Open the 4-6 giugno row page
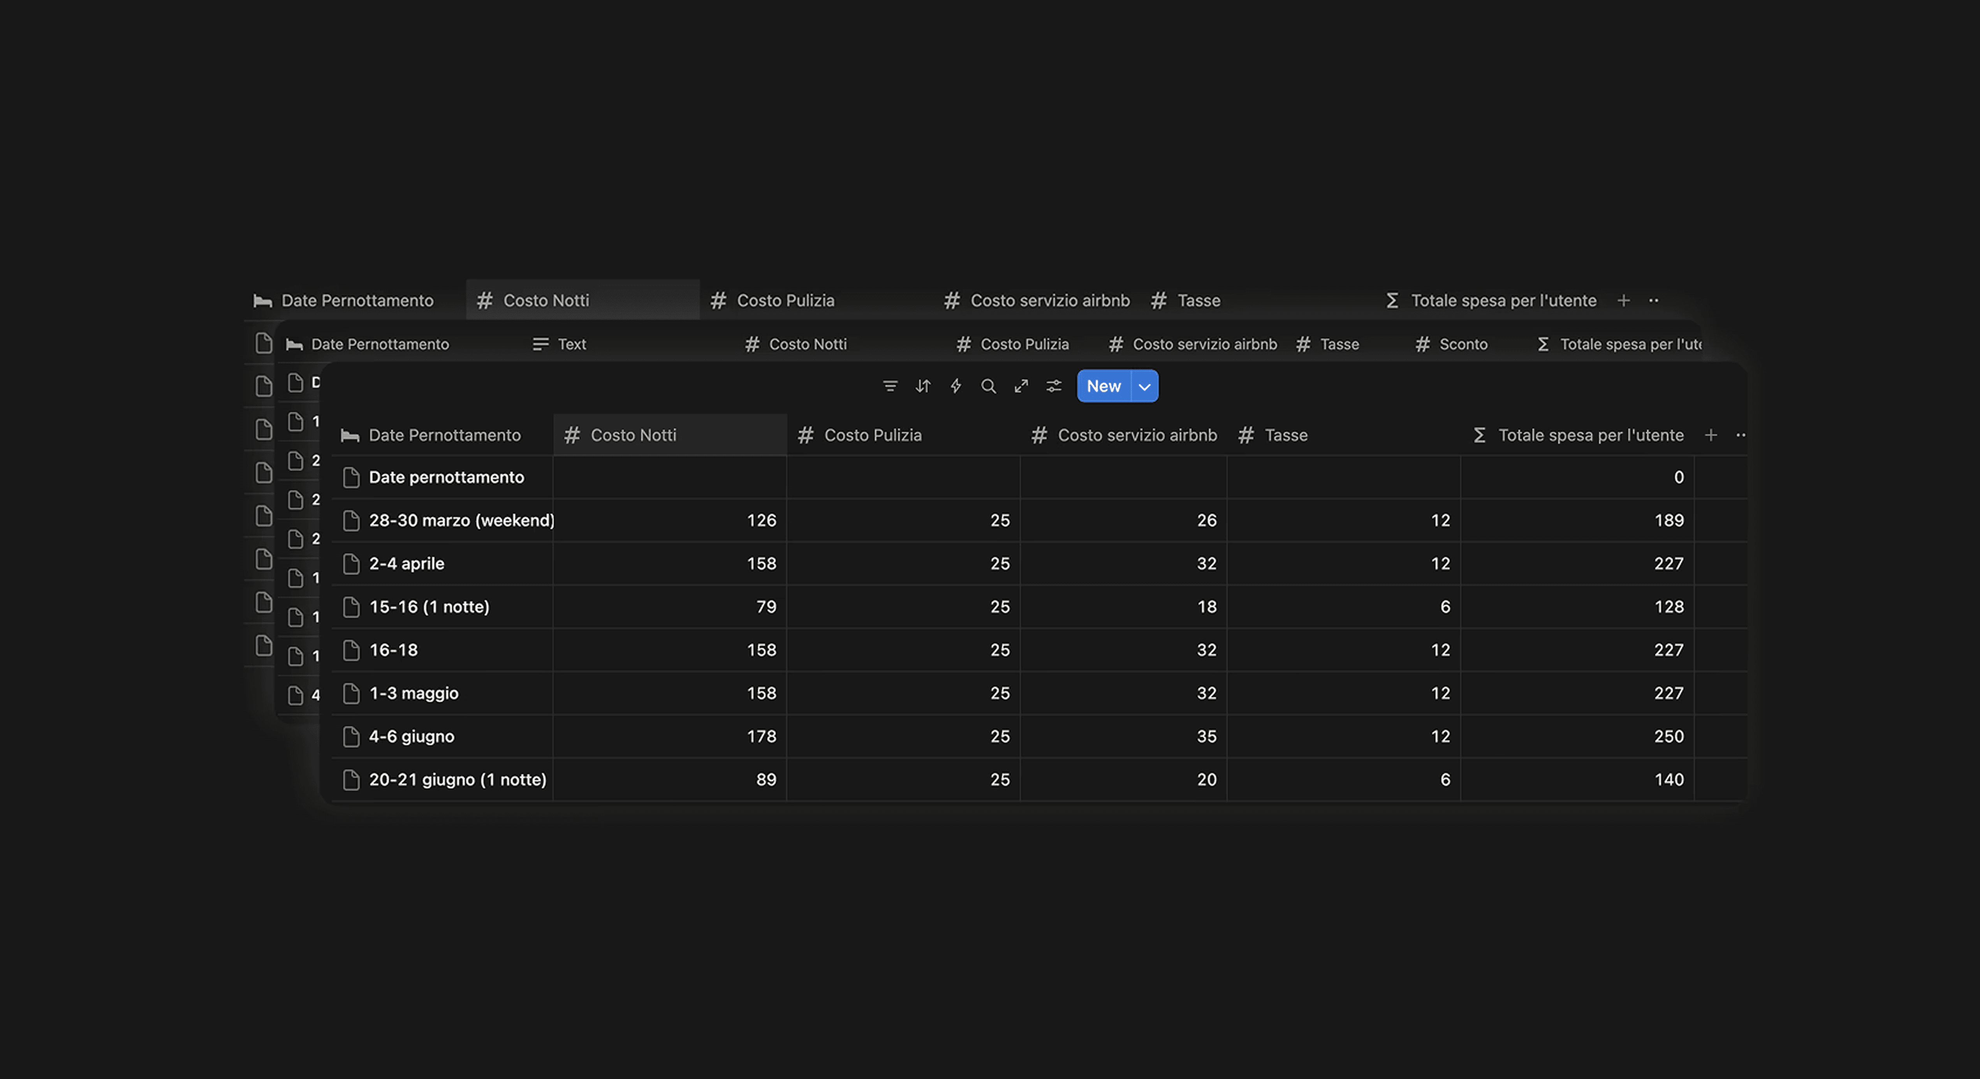Viewport: 1980px width, 1079px height. [411, 737]
